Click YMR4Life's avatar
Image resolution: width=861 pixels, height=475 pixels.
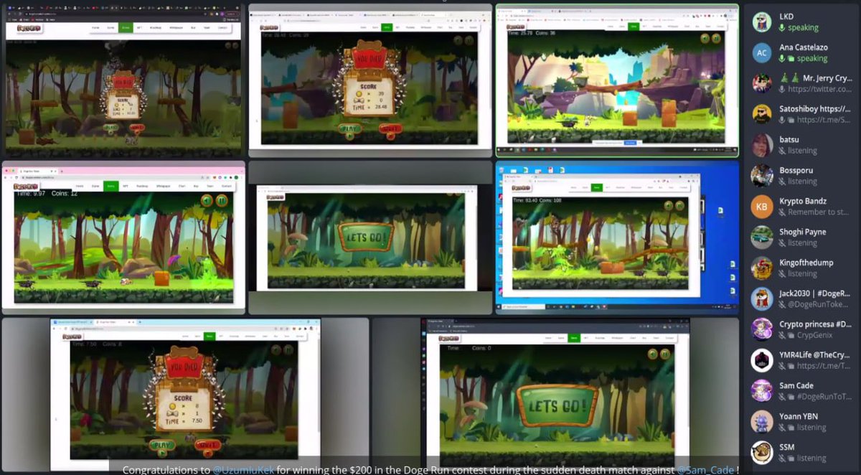(x=762, y=360)
